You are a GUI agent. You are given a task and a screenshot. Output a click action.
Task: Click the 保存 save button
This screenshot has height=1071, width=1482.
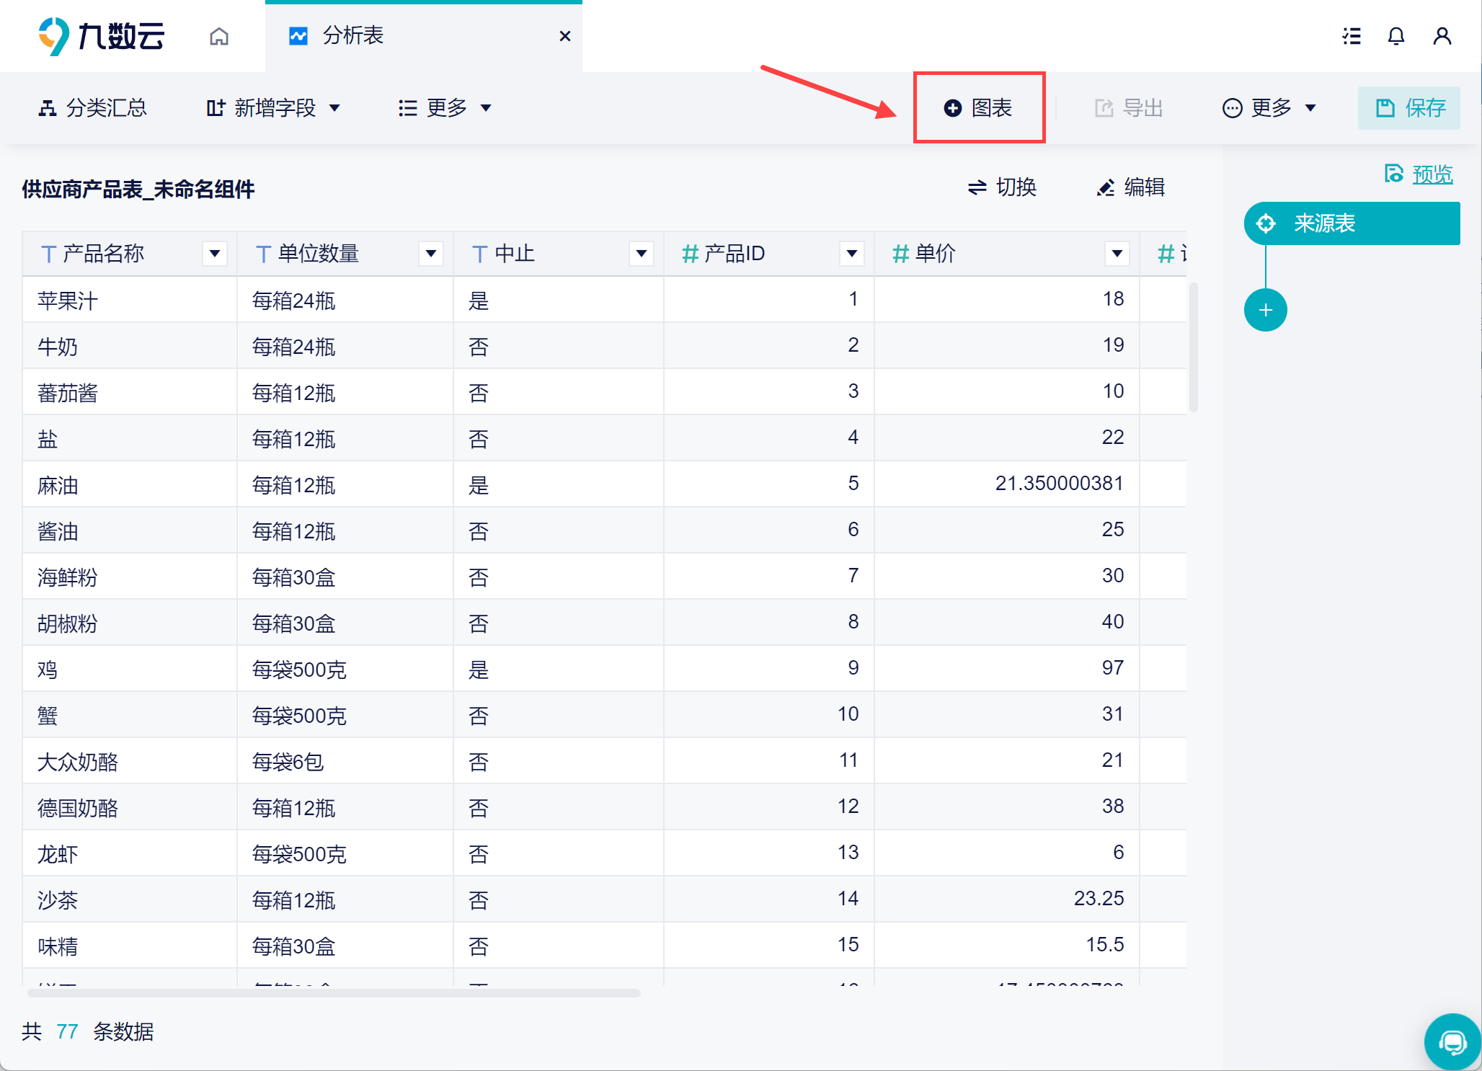[x=1409, y=108]
